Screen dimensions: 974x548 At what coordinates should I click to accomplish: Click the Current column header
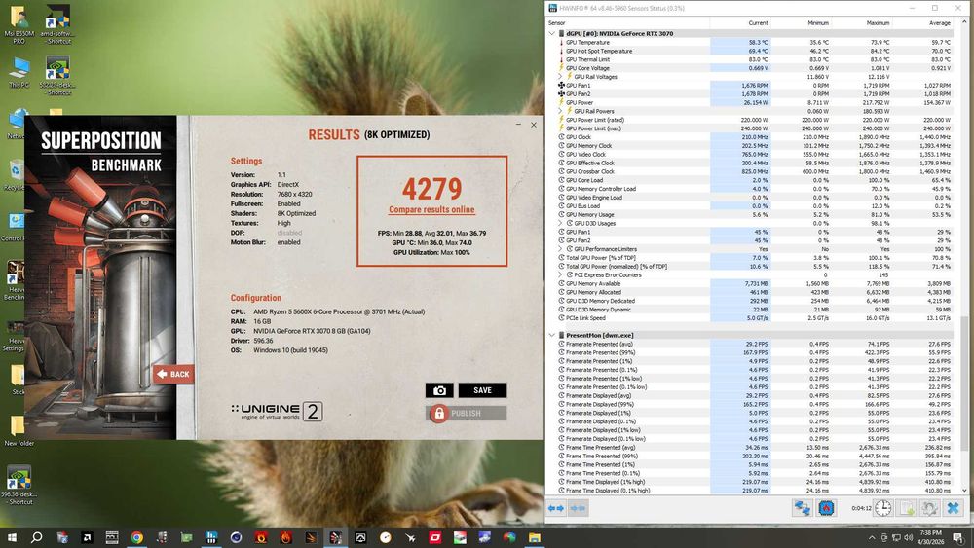pyautogui.click(x=740, y=23)
